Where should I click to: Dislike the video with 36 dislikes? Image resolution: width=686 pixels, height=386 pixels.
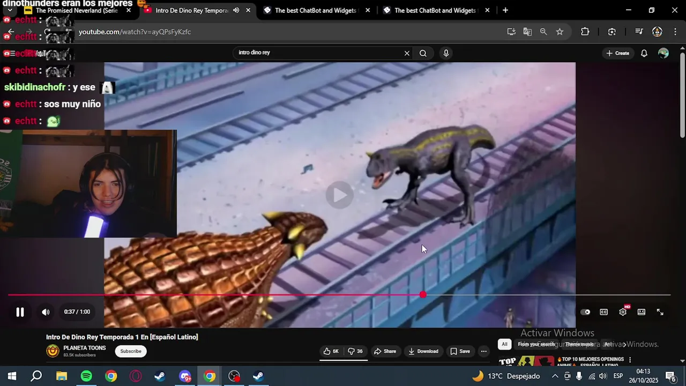coord(355,351)
